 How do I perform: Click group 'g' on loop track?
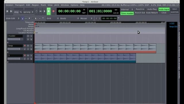31,49
